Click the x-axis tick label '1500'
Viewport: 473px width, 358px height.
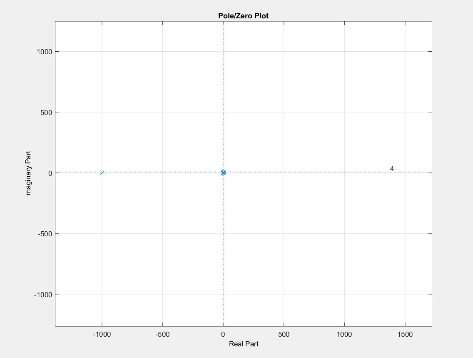point(405,334)
